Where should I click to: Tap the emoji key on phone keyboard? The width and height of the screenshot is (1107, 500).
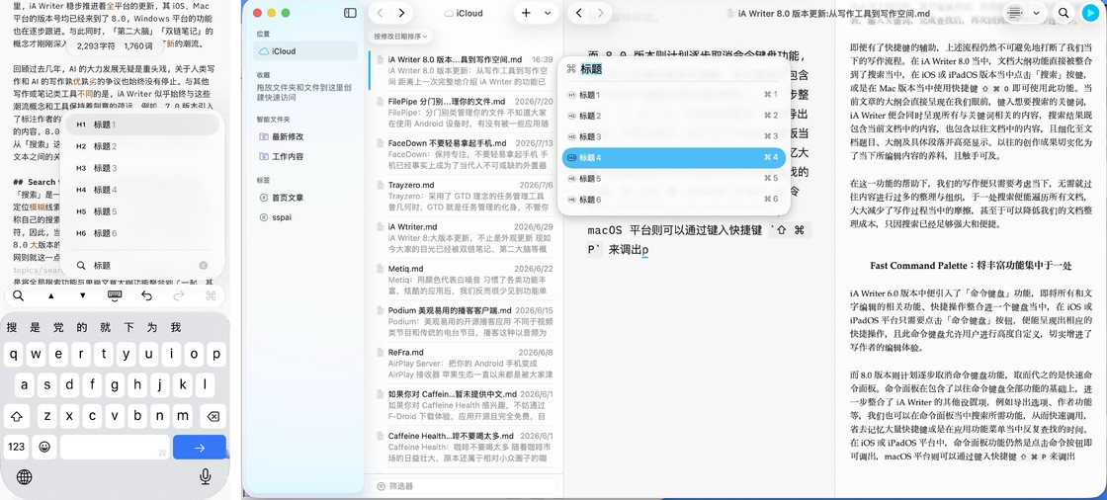44,447
